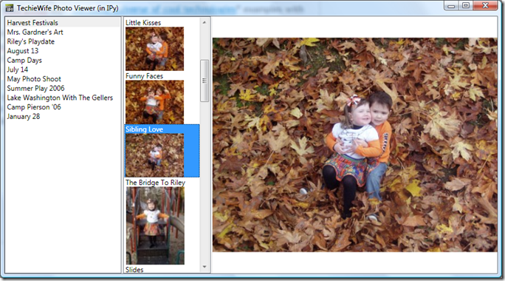Open the Mrs. Gardner's Art album
Viewport: 505px width, 281px height.
pos(35,32)
